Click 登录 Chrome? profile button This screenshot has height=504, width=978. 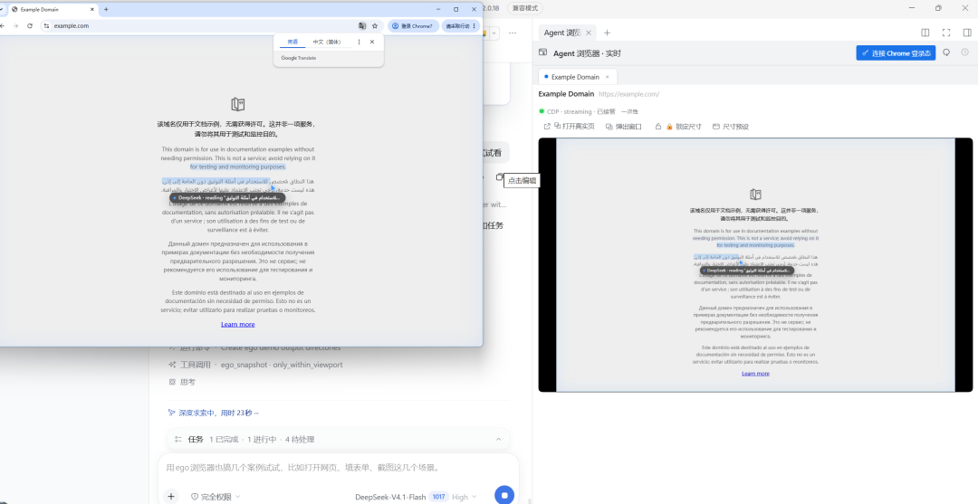click(412, 26)
